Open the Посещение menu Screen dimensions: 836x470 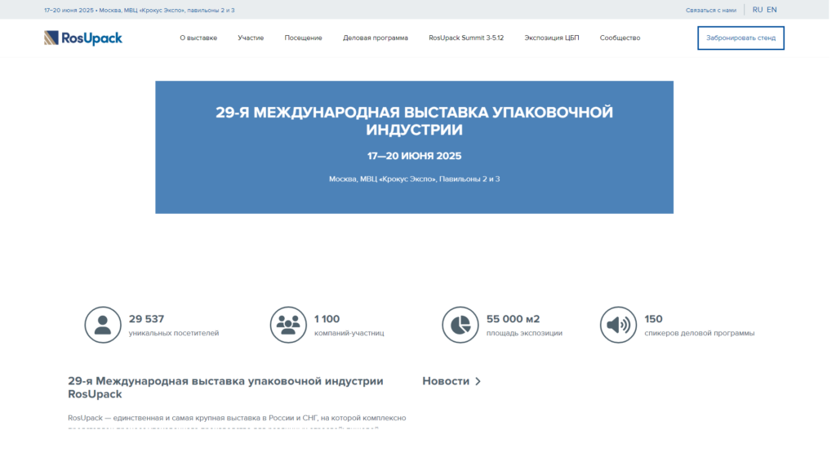(x=303, y=38)
